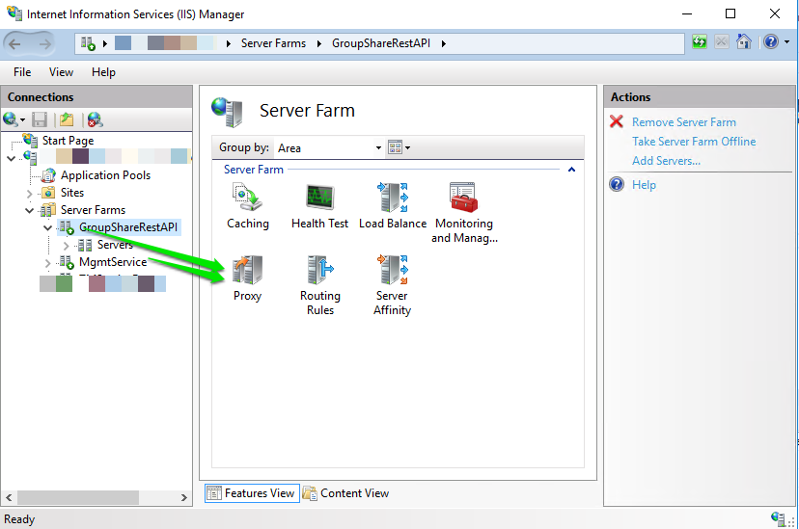Open the Health Test feature
This screenshot has width=799, height=529.
[319, 198]
